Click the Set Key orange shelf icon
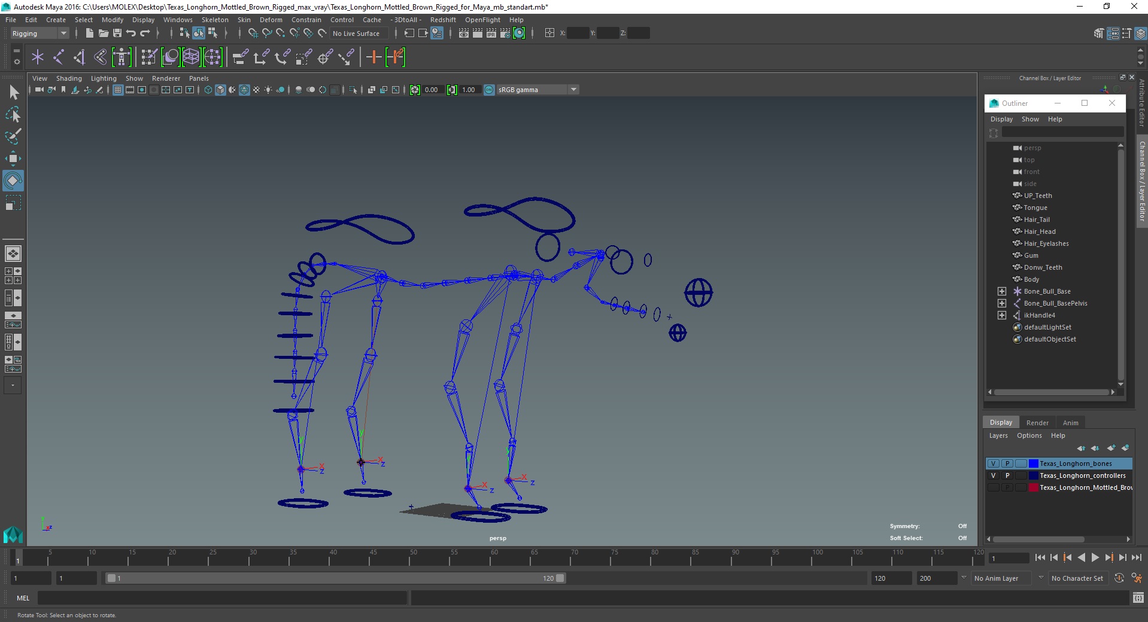1148x622 pixels. [x=373, y=57]
